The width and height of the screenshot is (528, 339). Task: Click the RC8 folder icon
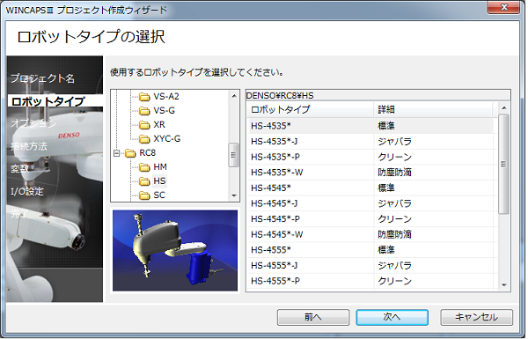[x=130, y=153]
